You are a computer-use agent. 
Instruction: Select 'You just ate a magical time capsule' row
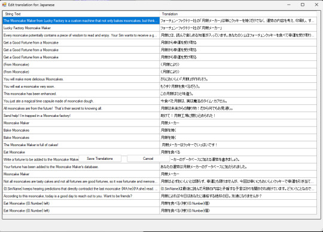[81, 101]
